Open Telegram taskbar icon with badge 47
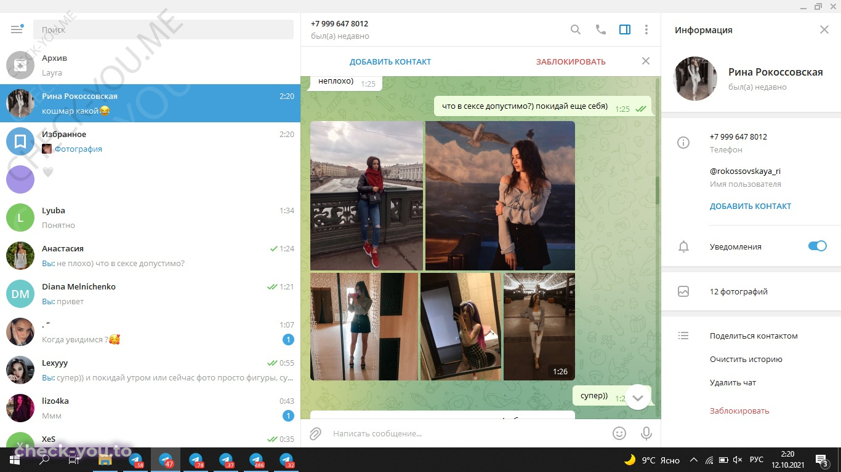The image size is (841, 472). 166,460
